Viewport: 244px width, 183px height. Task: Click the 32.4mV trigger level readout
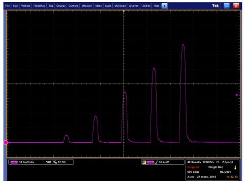pos(164,162)
